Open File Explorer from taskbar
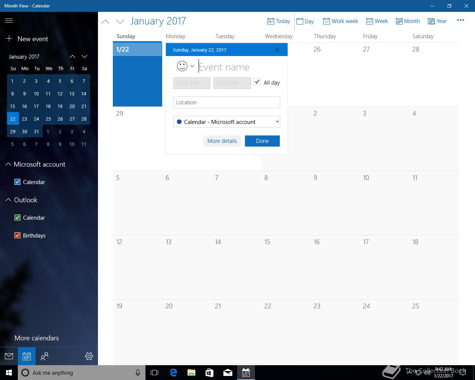This screenshot has height=380, width=475. click(x=191, y=373)
